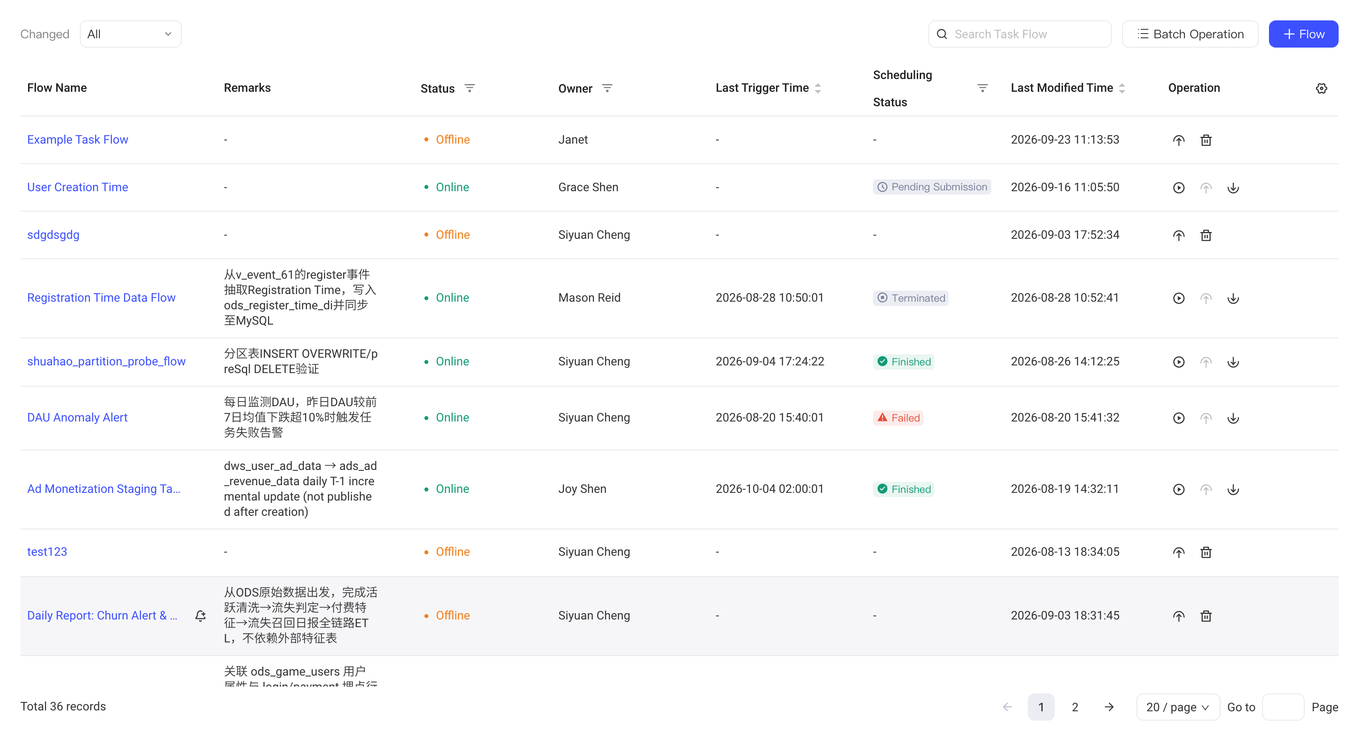The height and width of the screenshot is (741, 1359).
Task: Run the Registration Time Data Flow
Action: [x=1179, y=298]
